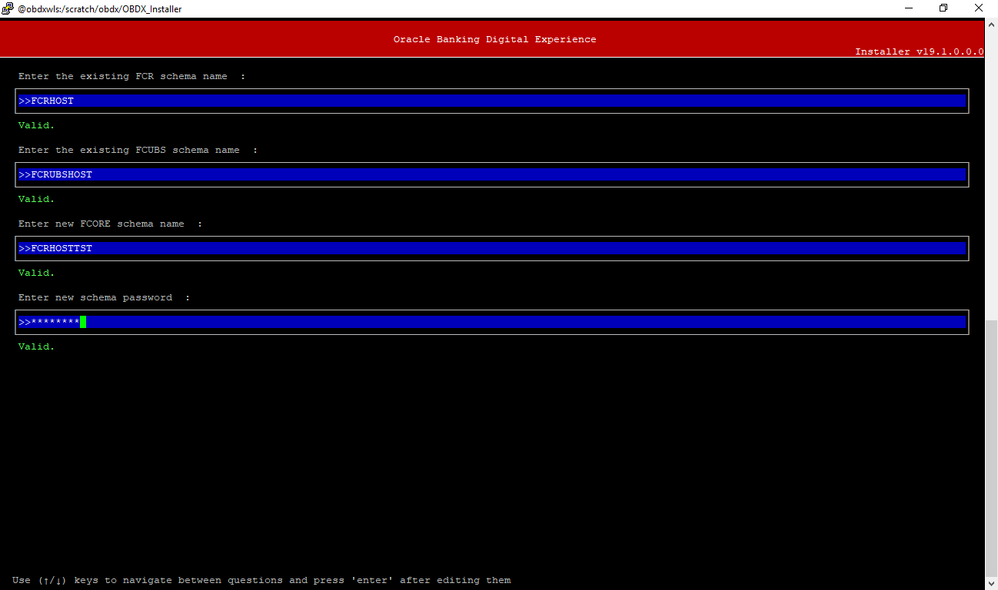
Task: Click the scrollbar up arrow
Action: (991, 25)
